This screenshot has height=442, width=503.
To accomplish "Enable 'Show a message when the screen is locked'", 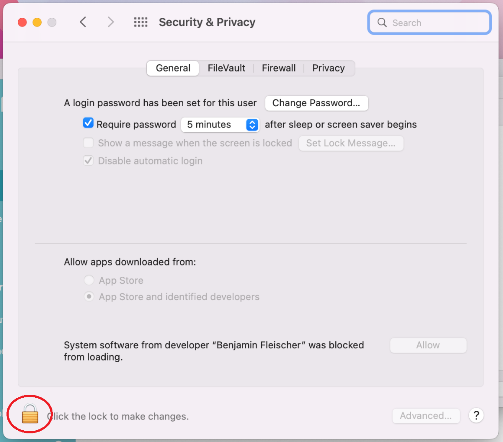I will click(88, 142).
